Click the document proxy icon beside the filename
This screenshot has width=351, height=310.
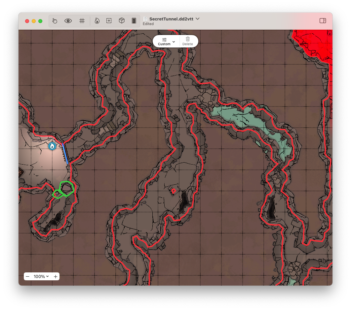145,19
